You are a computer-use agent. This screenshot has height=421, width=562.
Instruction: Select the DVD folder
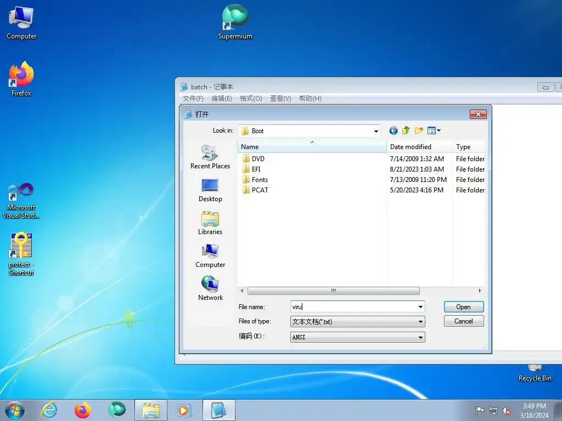[x=254, y=158]
